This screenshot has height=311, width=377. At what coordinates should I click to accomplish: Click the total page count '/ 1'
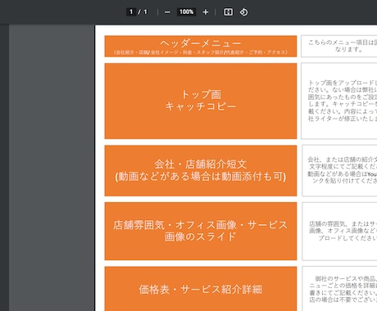click(143, 11)
